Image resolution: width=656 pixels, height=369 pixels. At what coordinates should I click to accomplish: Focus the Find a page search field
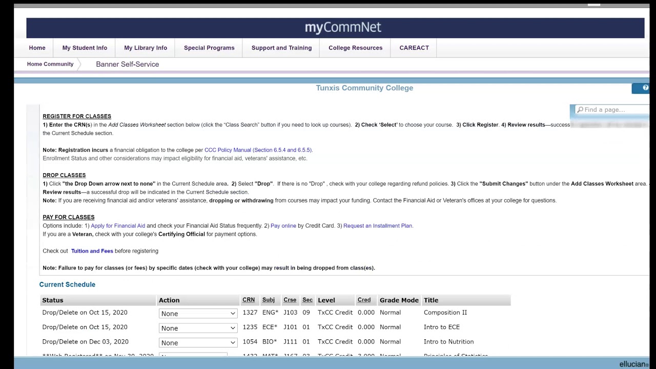tap(611, 110)
